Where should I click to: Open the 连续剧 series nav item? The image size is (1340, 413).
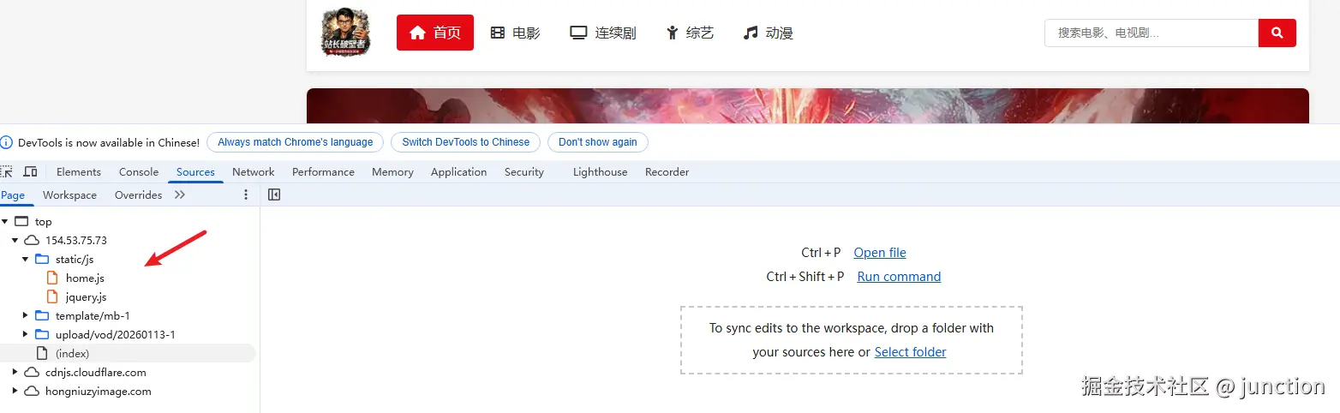(603, 33)
